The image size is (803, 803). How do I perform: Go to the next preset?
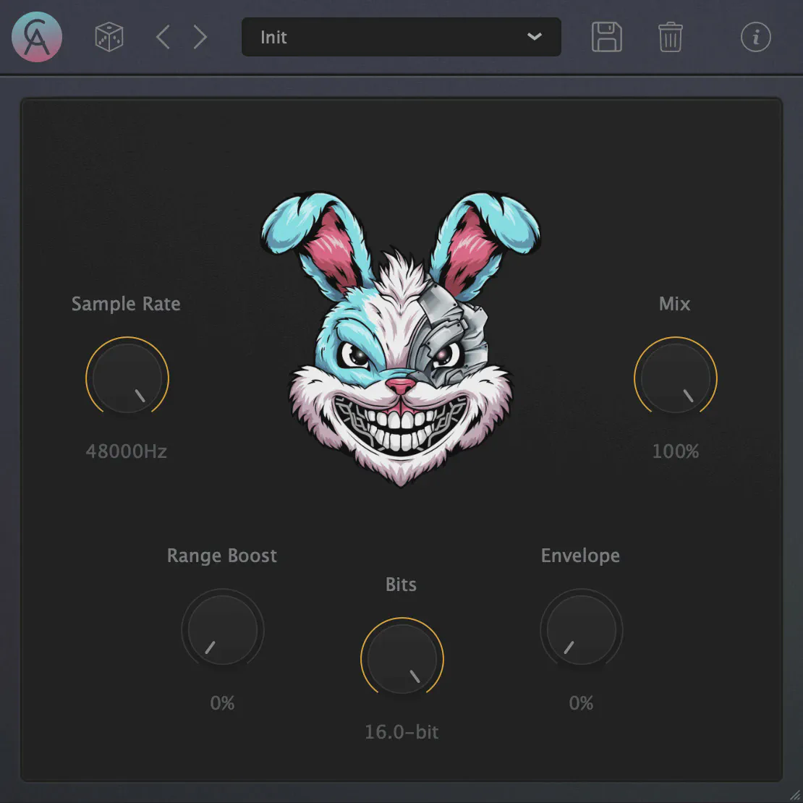point(200,37)
